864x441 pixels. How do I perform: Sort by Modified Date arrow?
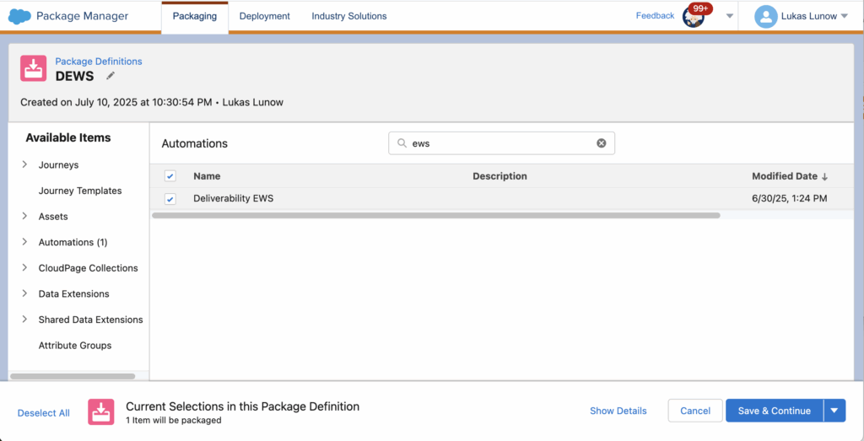tap(824, 177)
